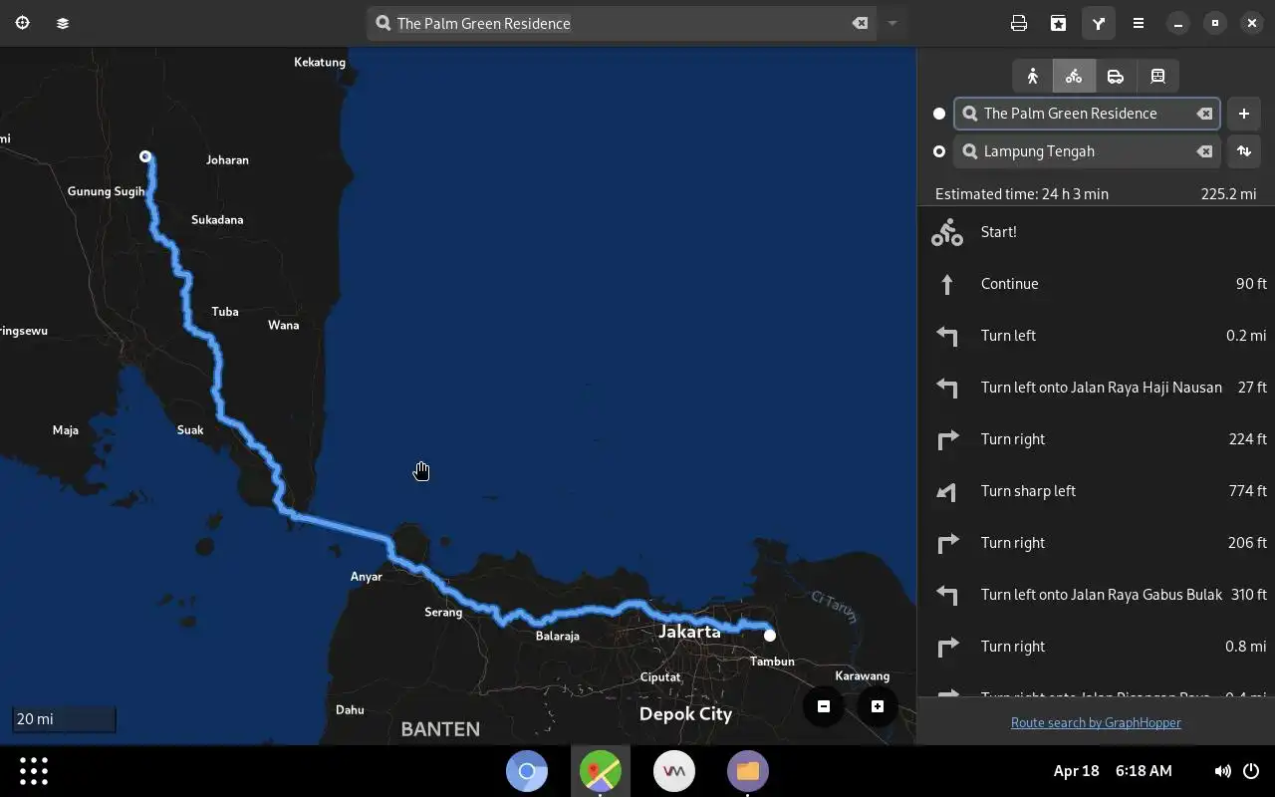Click the Kekatung map label

pyautogui.click(x=320, y=62)
